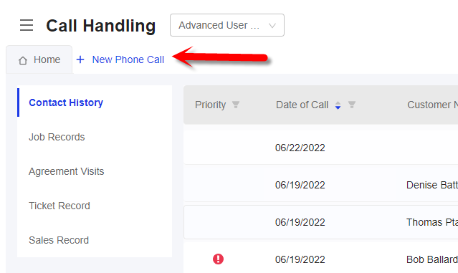458x273 pixels.
Task: Click the plus icon for New Phone Call
Action: [80, 59]
